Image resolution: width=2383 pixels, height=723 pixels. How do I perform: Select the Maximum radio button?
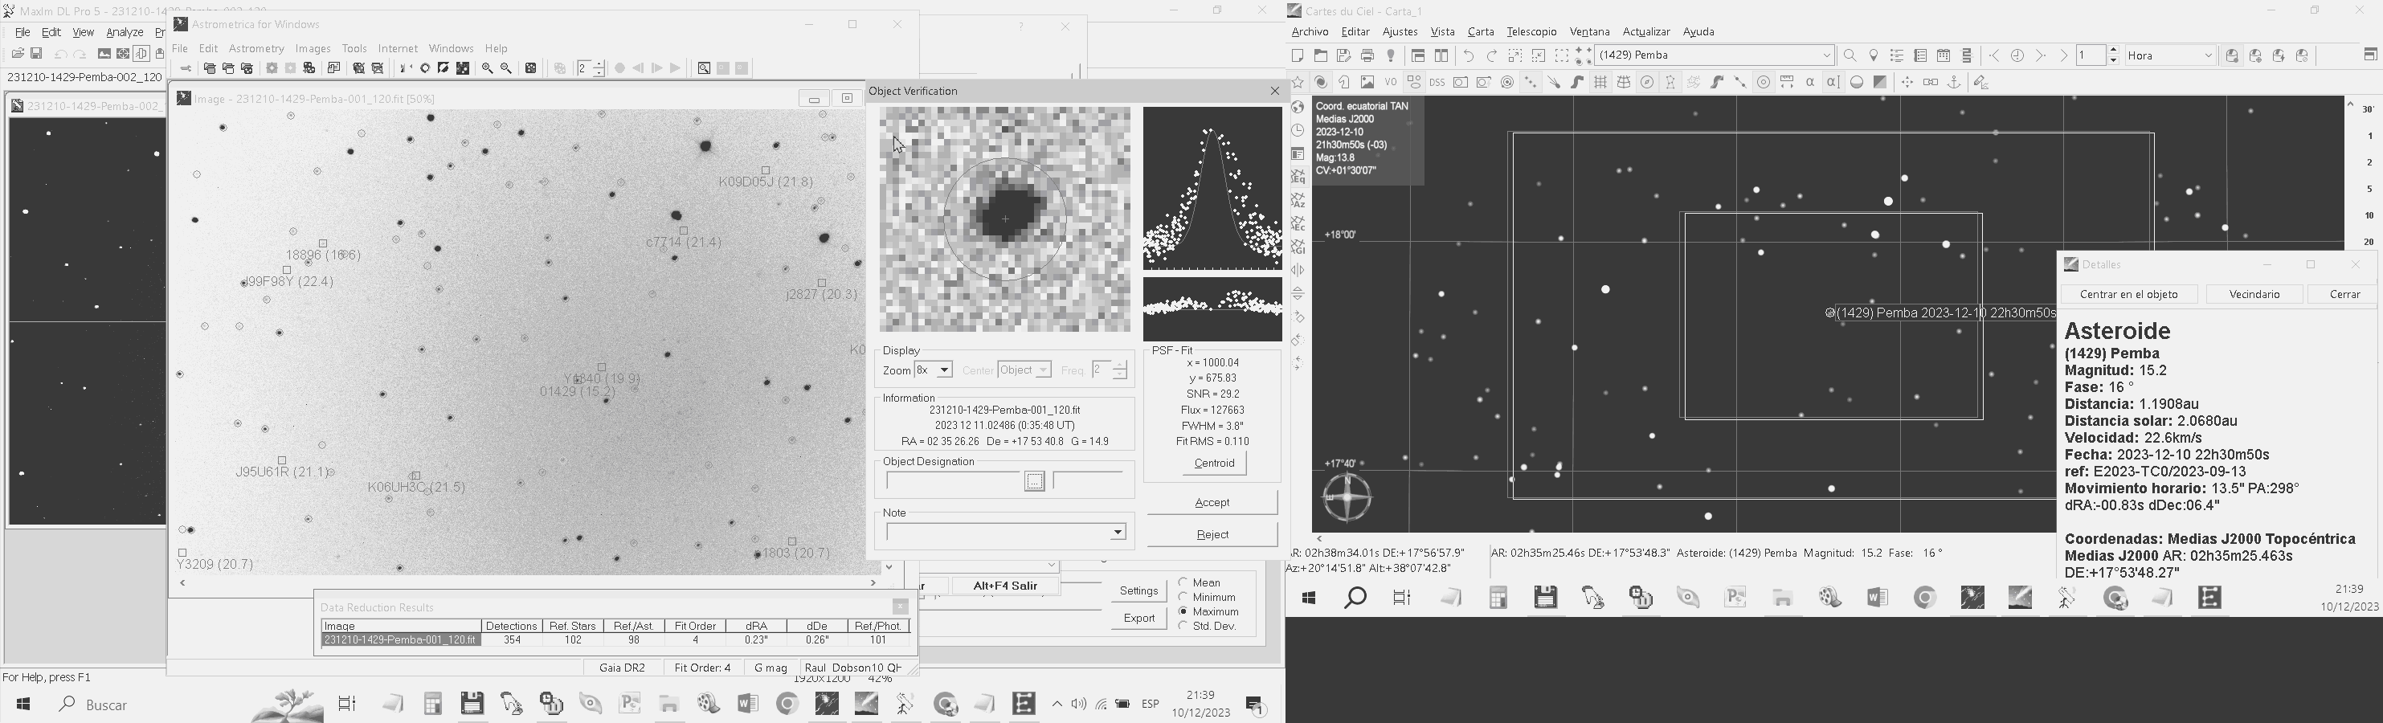[x=1183, y=612]
